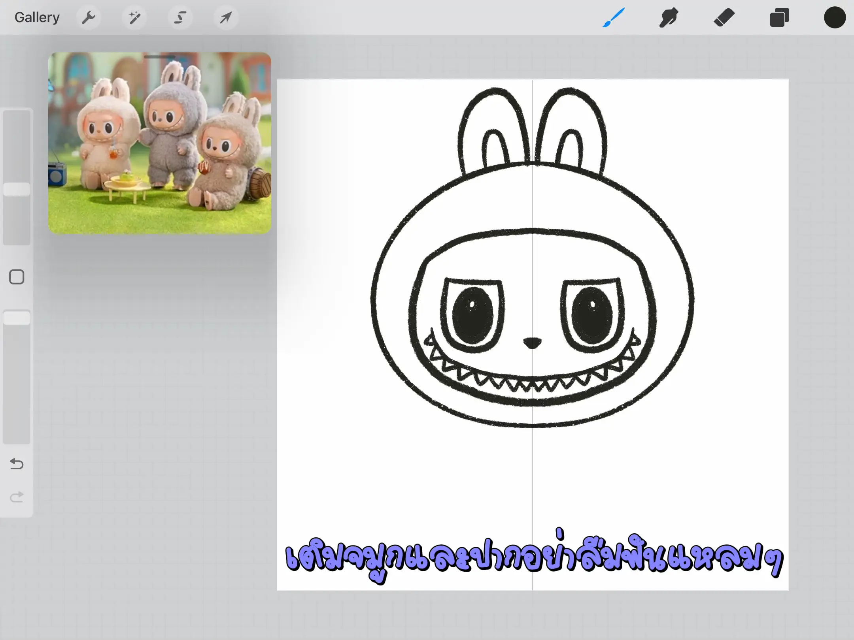Undo the last stroke
The height and width of the screenshot is (640, 854).
[x=17, y=464]
